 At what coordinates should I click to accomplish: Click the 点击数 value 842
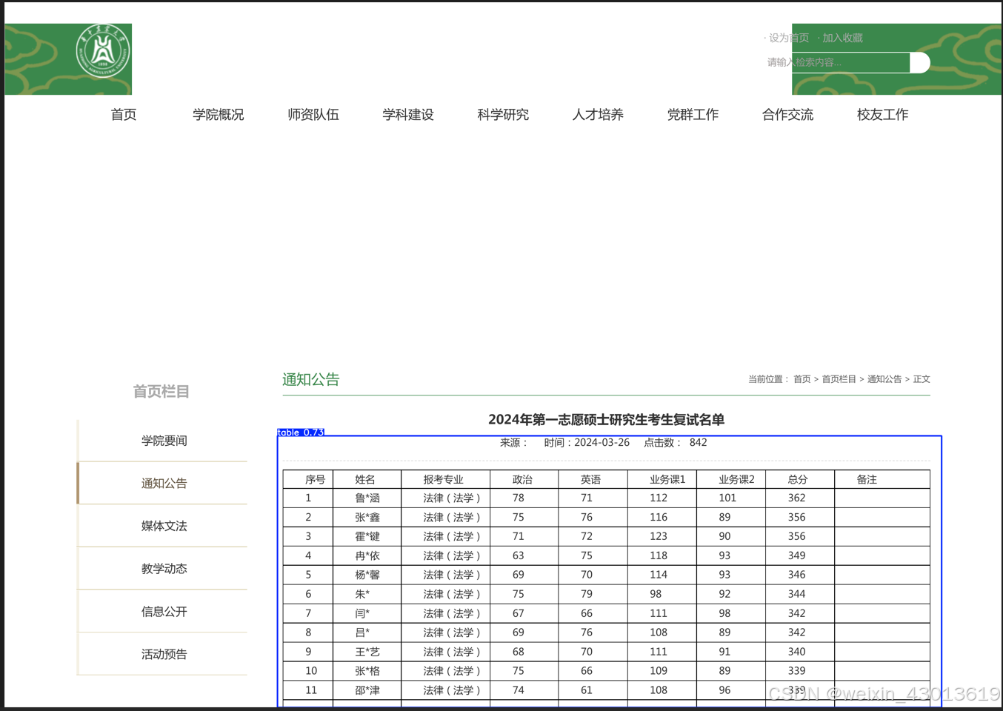tap(698, 443)
